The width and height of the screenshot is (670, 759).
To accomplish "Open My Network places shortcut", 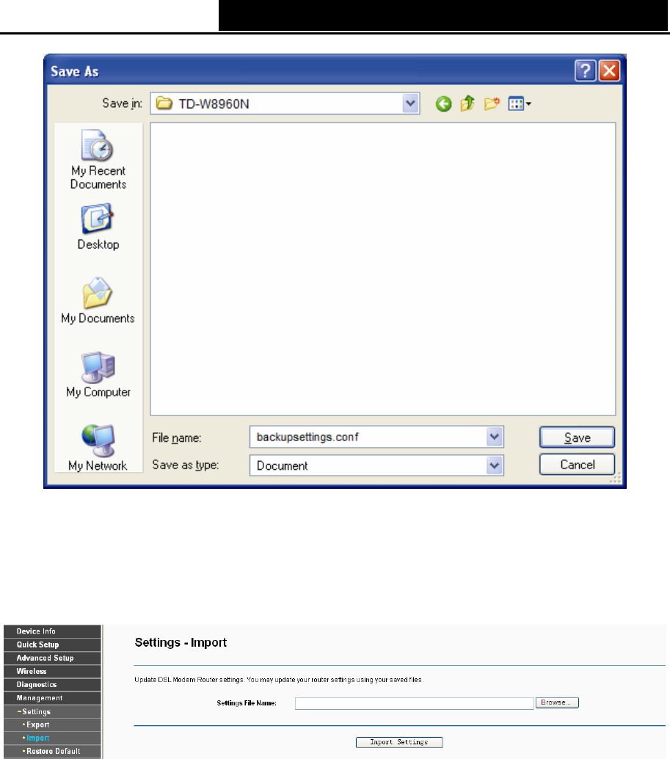I will 98,448.
